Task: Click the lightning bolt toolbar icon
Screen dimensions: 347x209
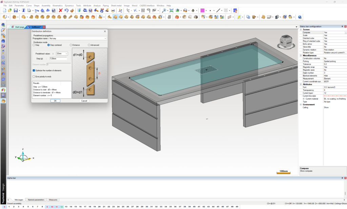Action: [238, 17]
